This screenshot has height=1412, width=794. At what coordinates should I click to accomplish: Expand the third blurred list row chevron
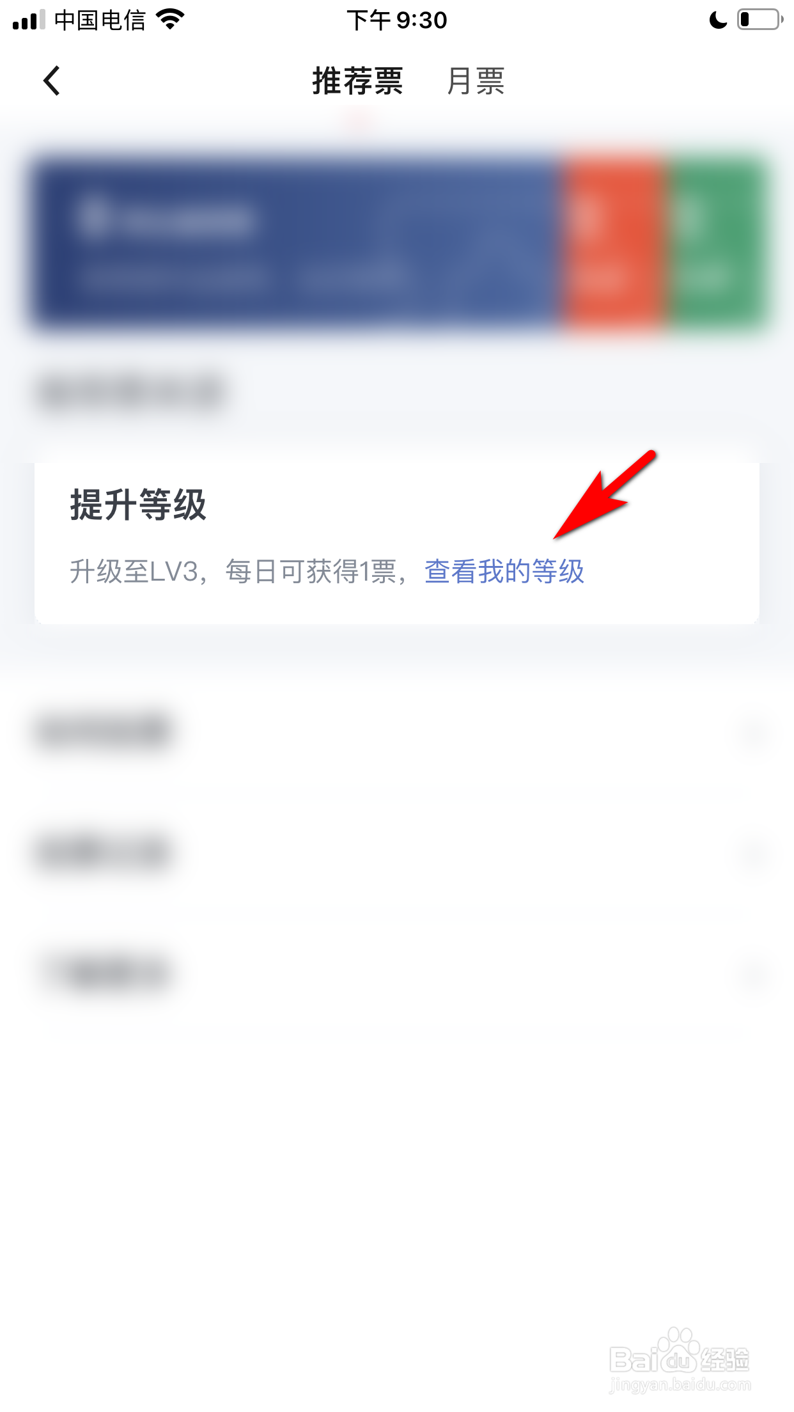click(x=753, y=975)
